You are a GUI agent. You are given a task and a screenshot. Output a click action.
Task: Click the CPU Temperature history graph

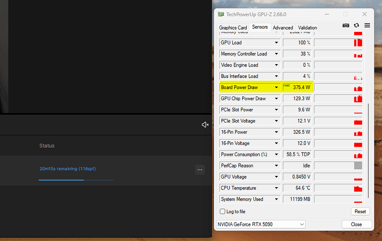(338, 188)
